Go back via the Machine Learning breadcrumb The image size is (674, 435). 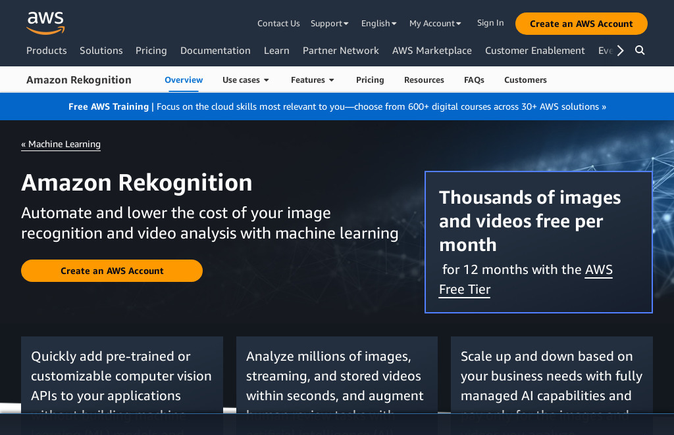[61, 144]
